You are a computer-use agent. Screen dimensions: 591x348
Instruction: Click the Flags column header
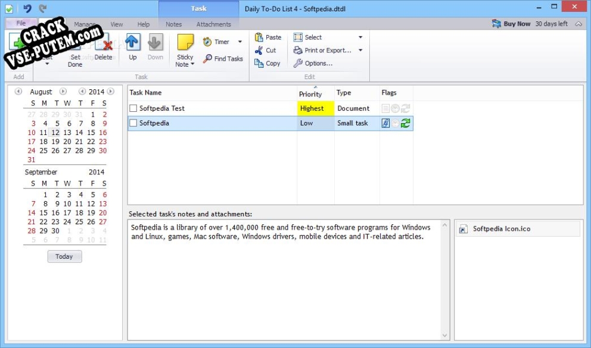pos(396,93)
